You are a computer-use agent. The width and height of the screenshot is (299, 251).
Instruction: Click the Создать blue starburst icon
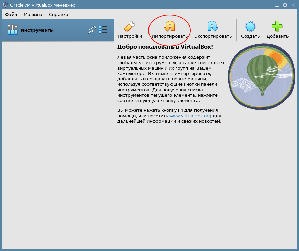click(250, 26)
